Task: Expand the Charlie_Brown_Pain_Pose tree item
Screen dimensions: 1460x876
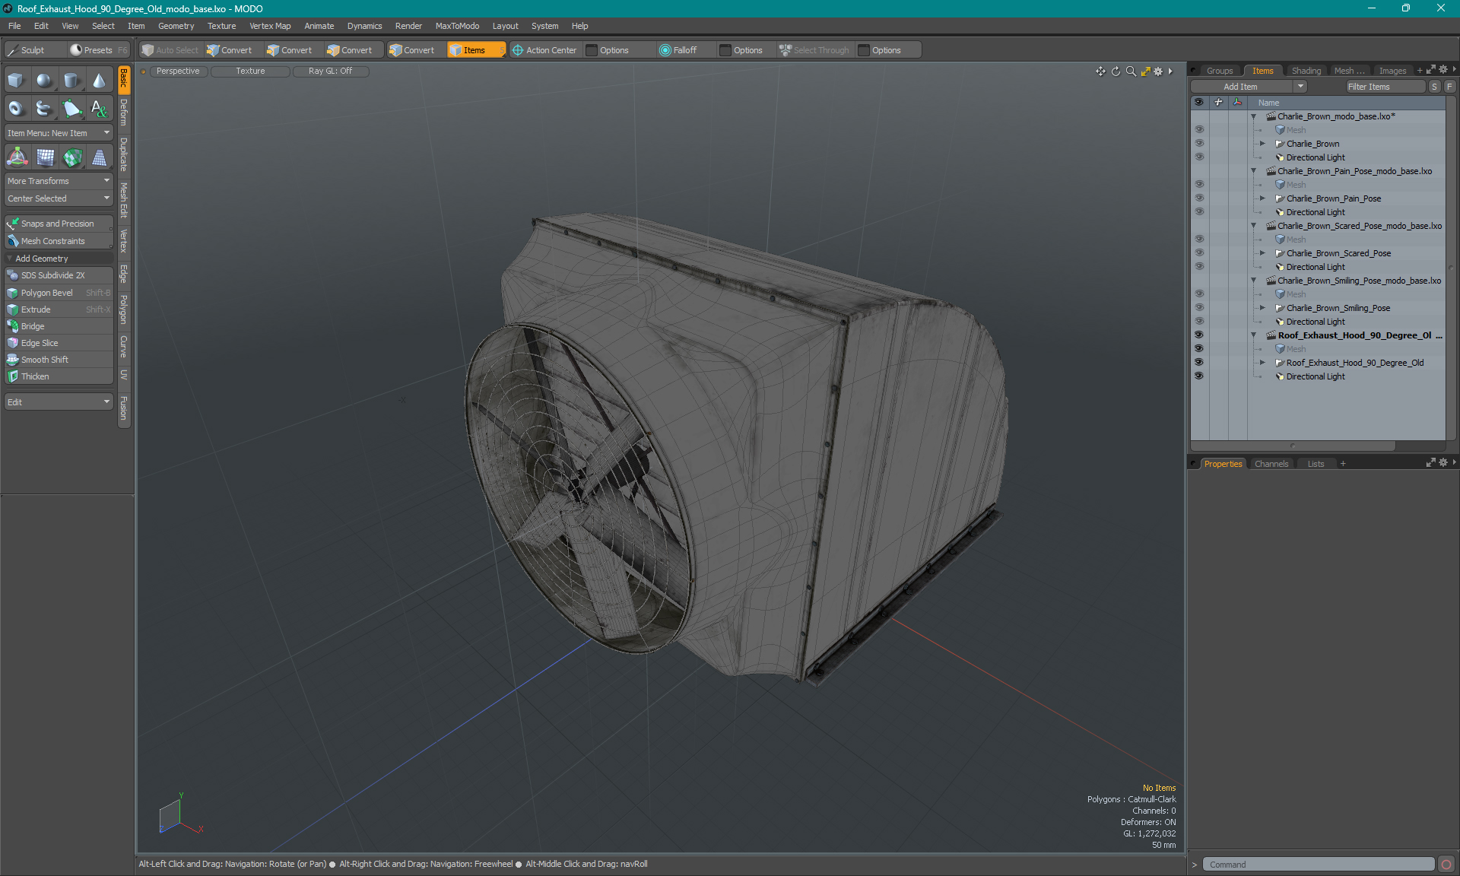Action: [x=1262, y=198]
